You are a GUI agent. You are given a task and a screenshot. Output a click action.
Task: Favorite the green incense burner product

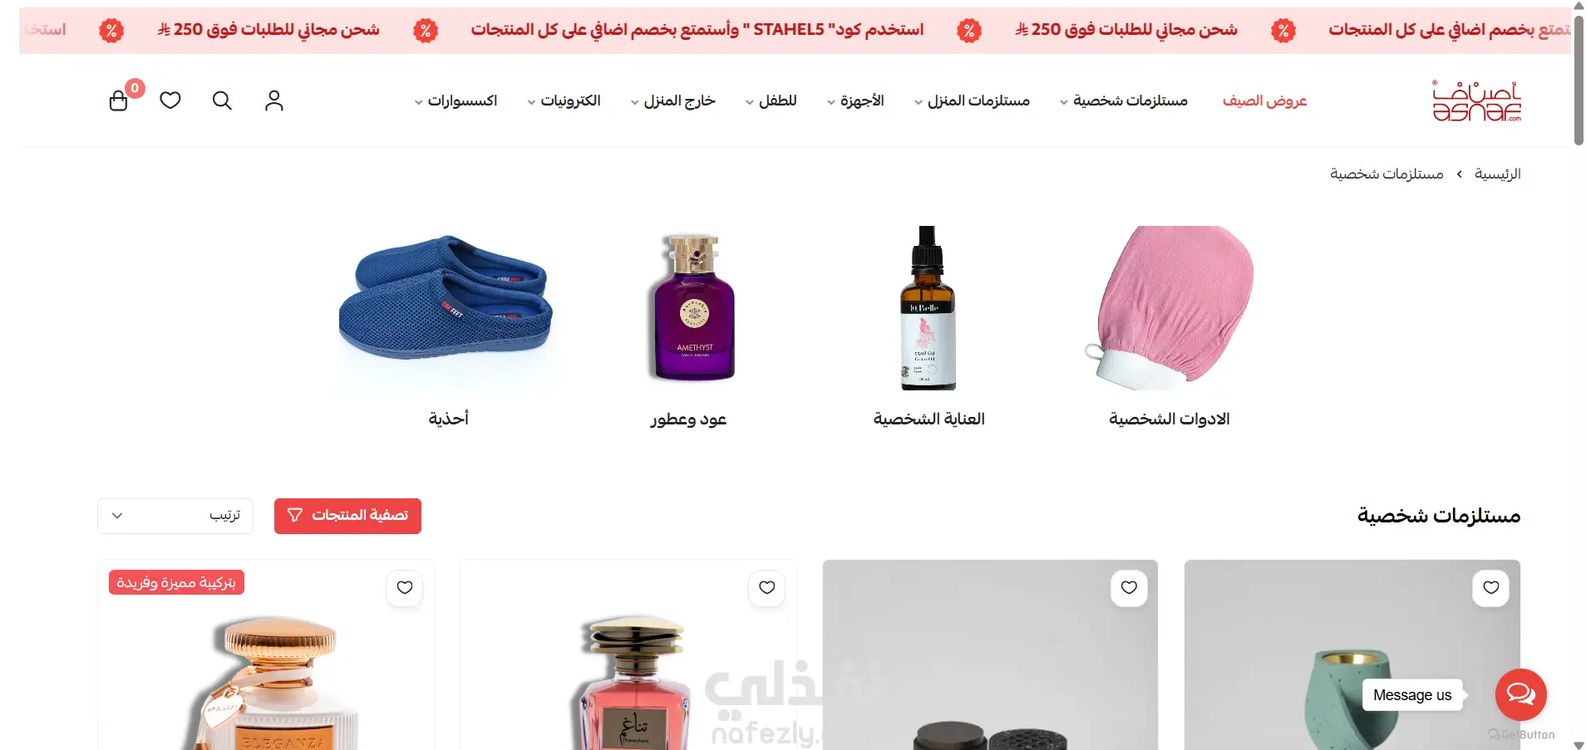pyautogui.click(x=1491, y=588)
